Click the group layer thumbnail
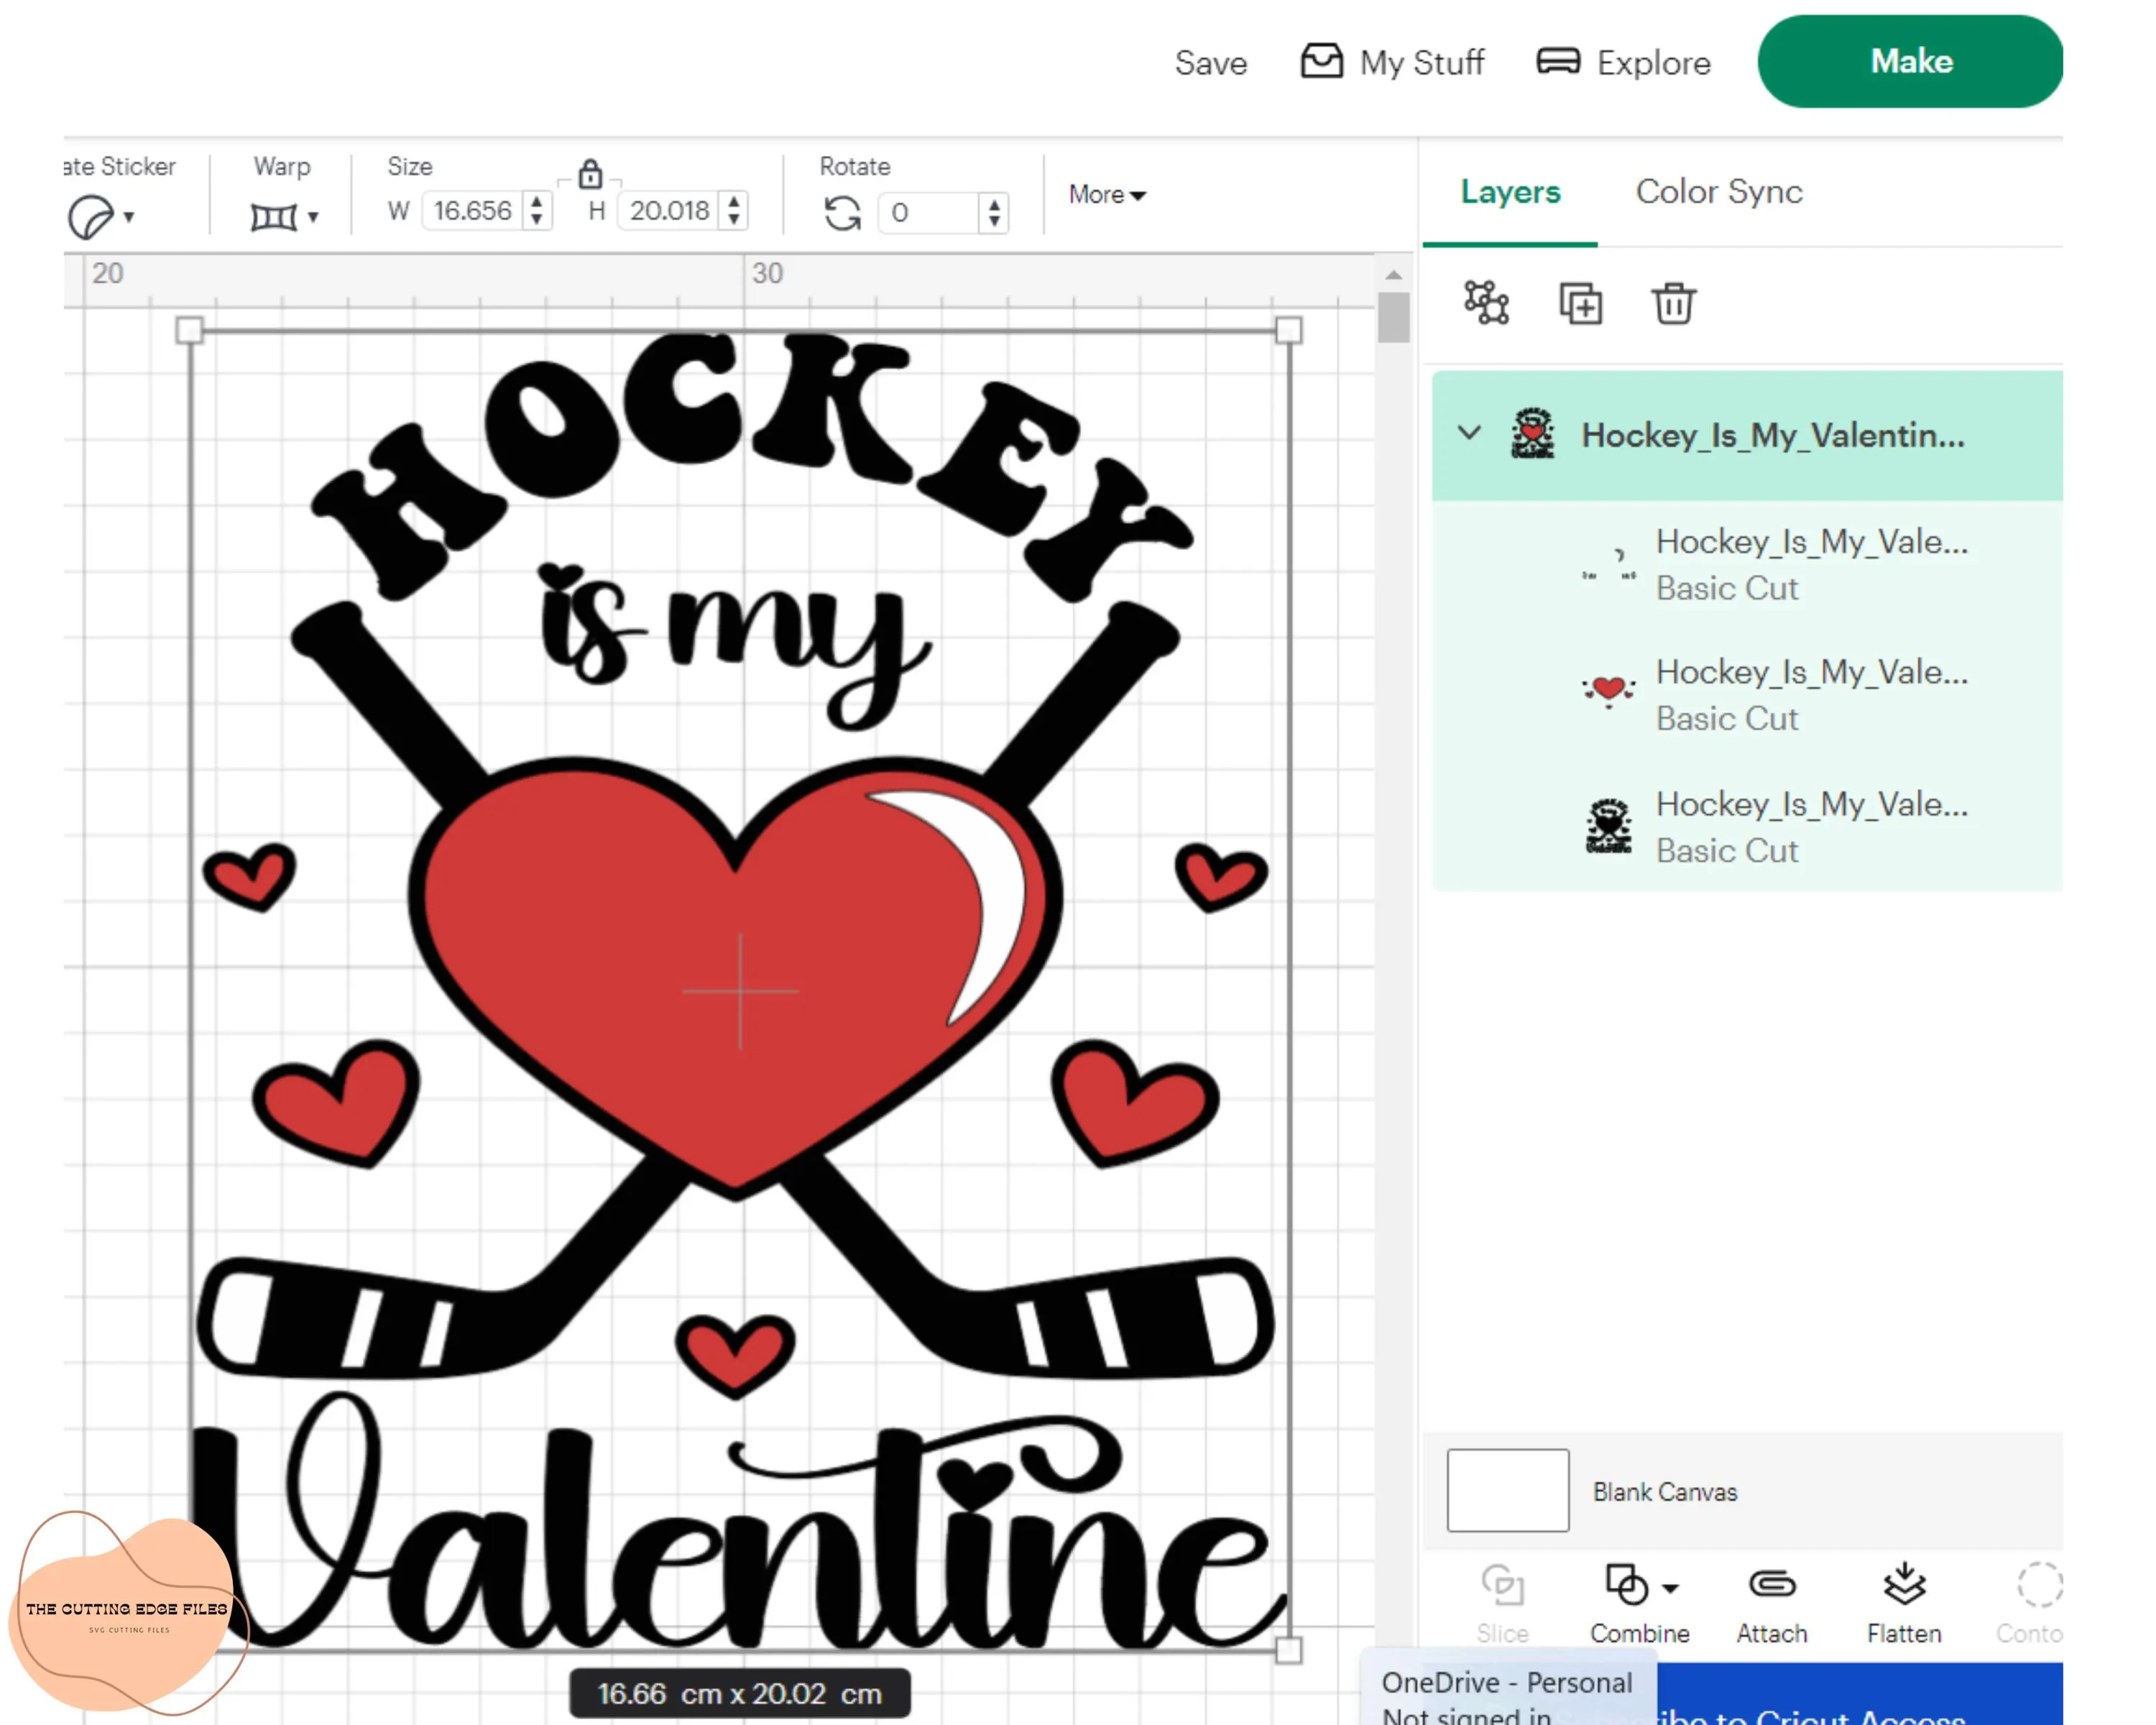 tap(1532, 434)
